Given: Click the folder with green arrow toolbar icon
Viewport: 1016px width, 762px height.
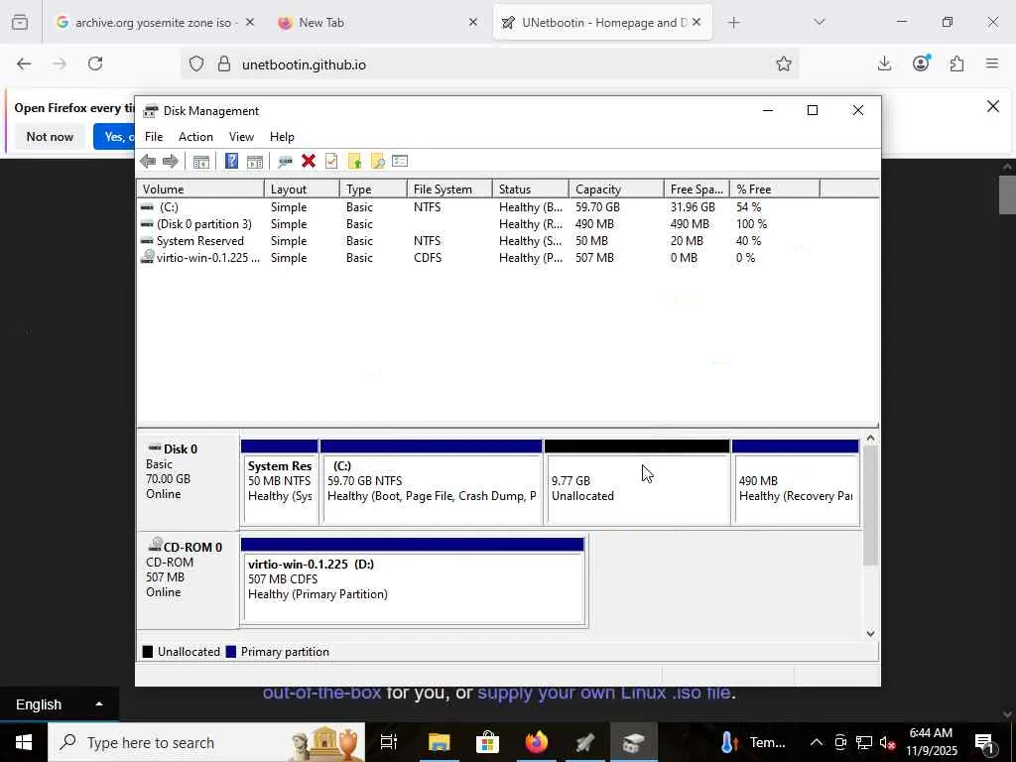Looking at the screenshot, I should [x=354, y=162].
